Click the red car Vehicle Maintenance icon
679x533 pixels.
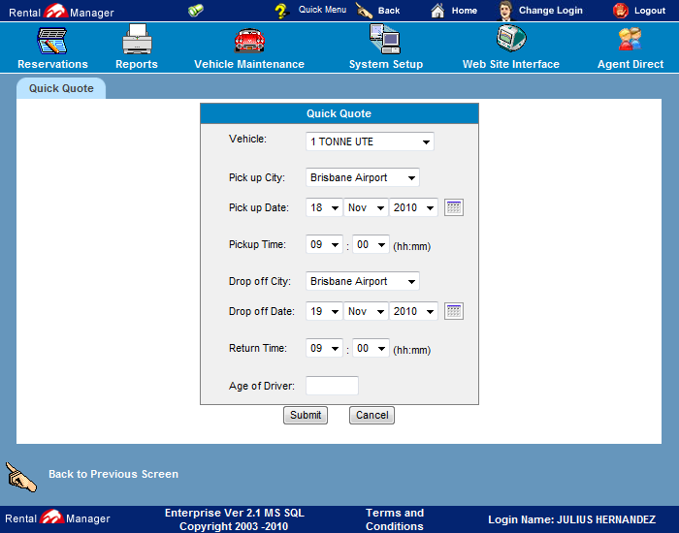coord(249,41)
